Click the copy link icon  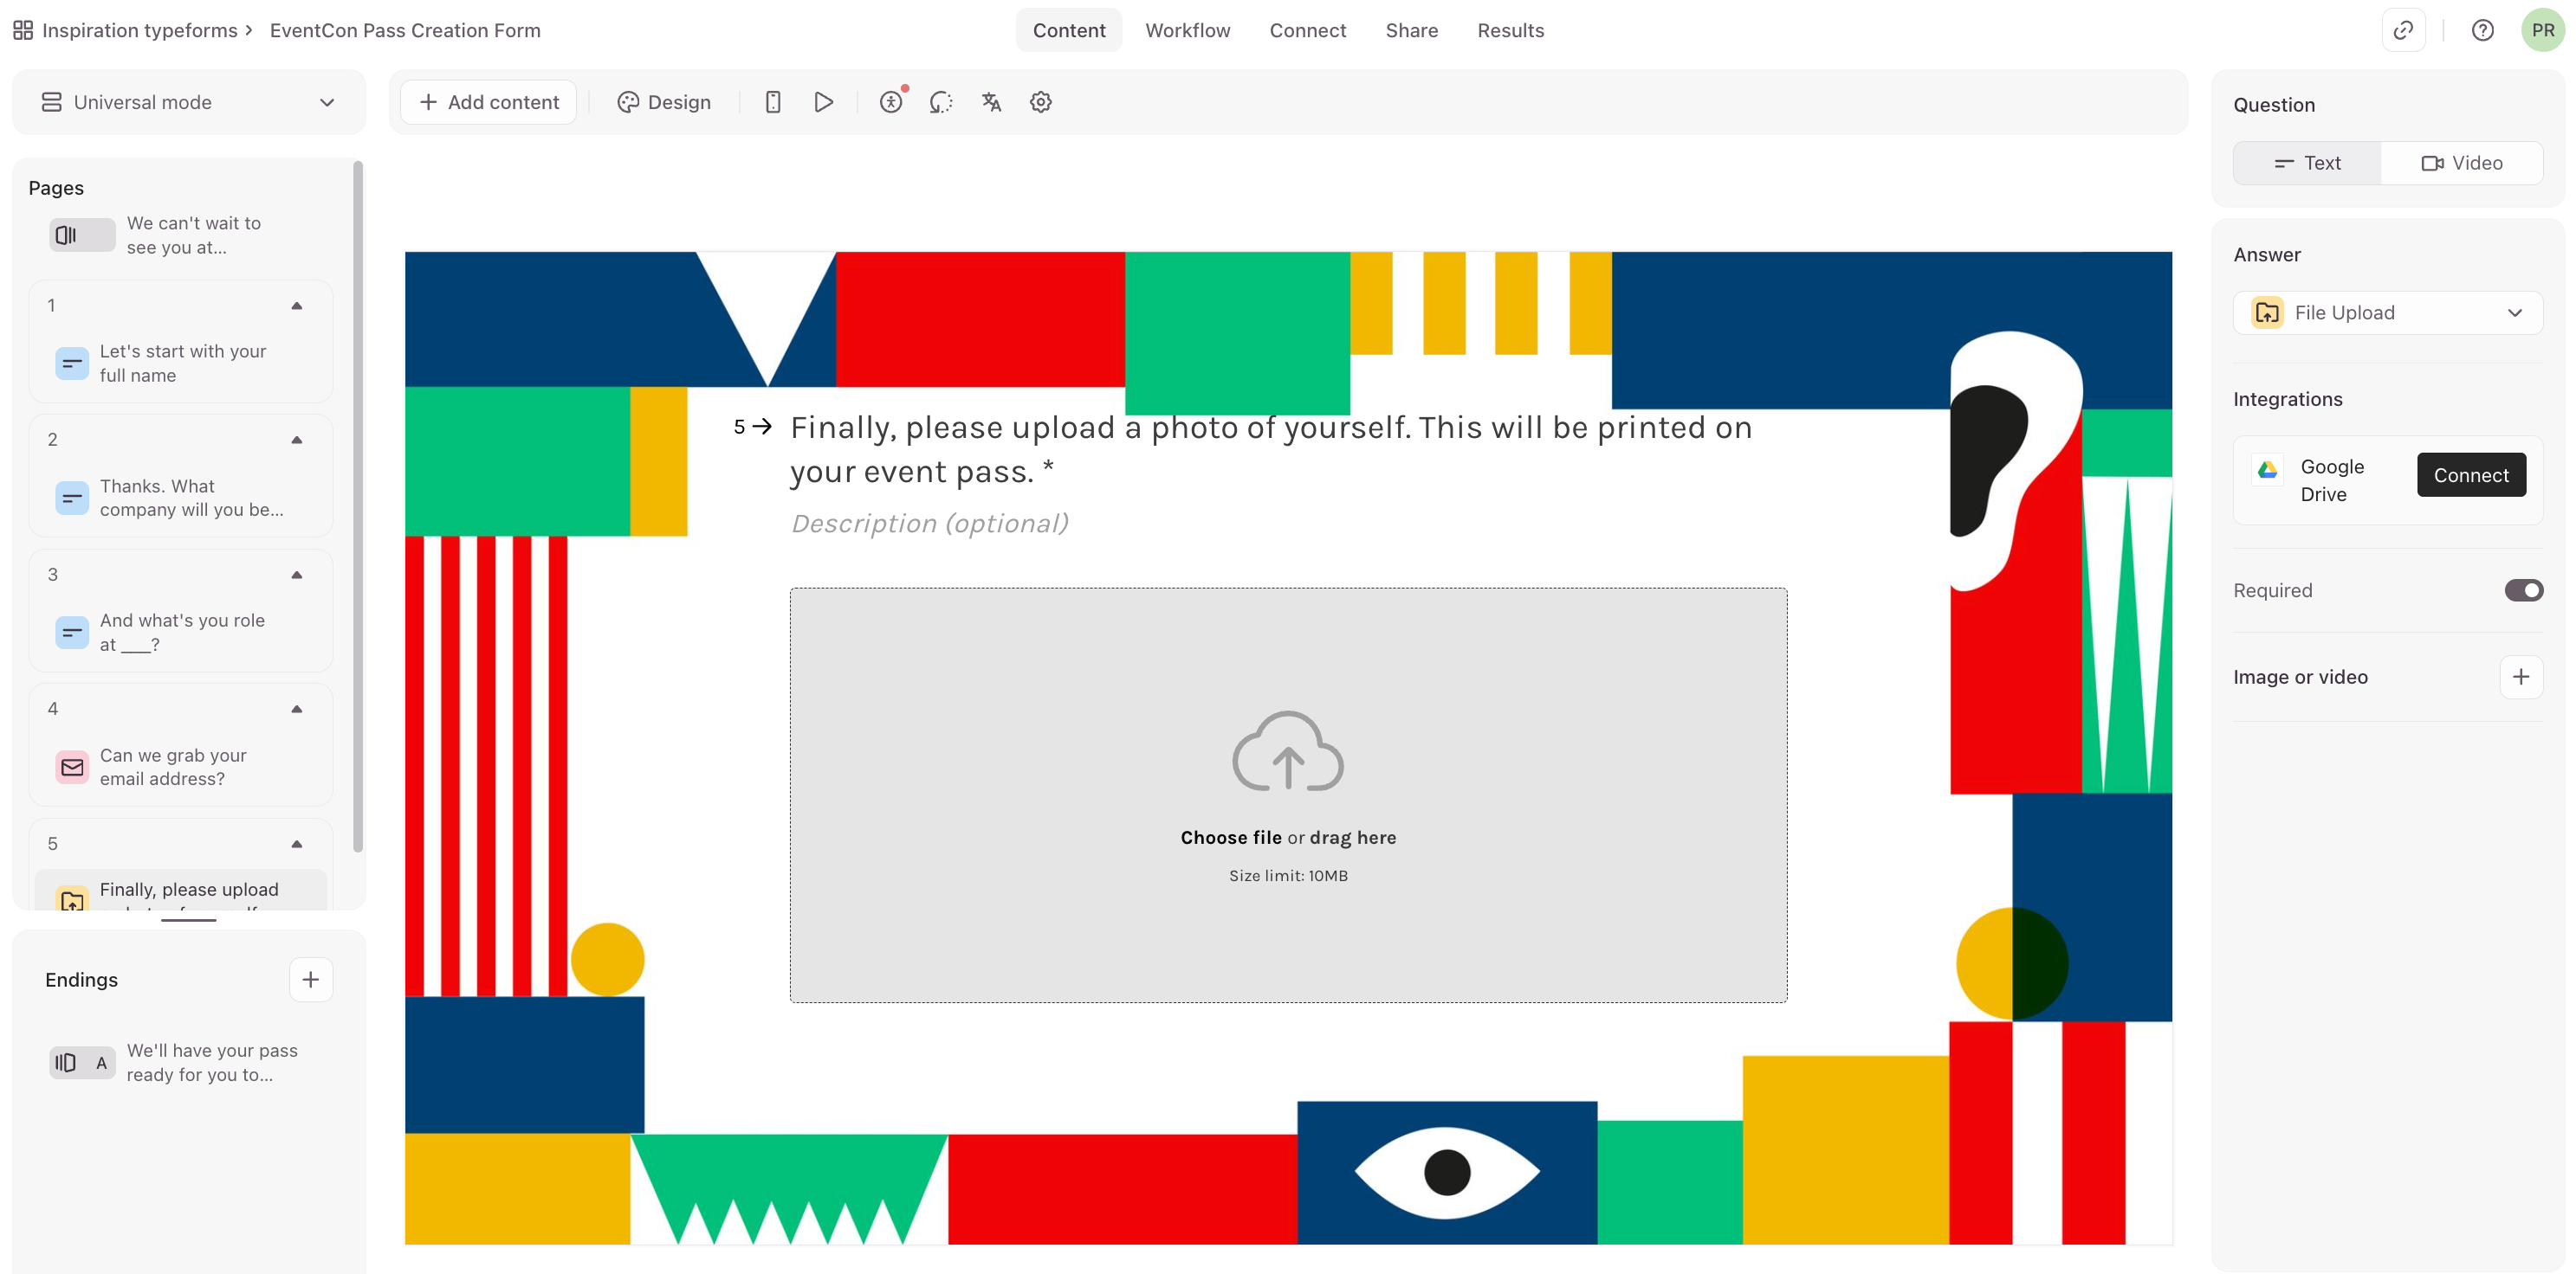click(x=2402, y=30)
